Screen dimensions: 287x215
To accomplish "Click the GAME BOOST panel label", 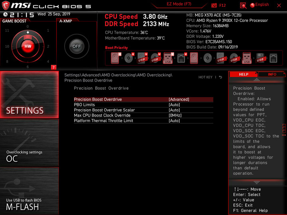I will point(14,21).
